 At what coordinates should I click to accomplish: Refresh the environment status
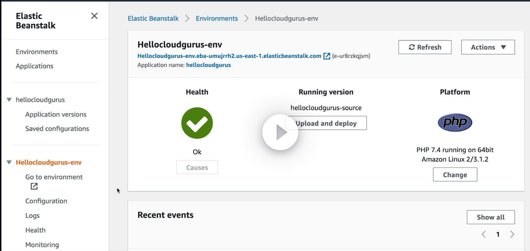tap(425, 47)
